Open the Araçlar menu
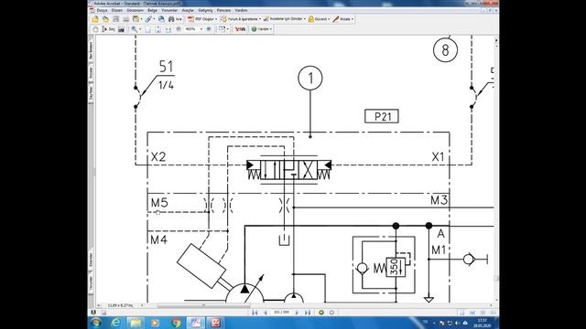This screenshot has width=586, height=329. [x=188, y=10]
